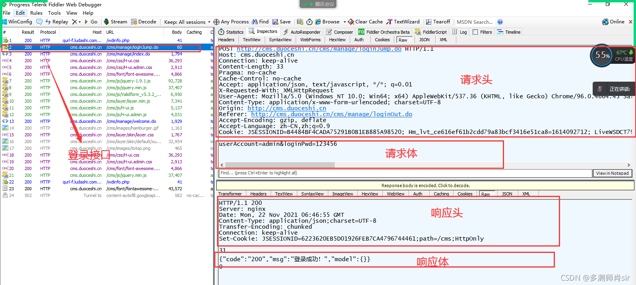Open the Help menu
636x285 pixels.
tap(88, 13)
